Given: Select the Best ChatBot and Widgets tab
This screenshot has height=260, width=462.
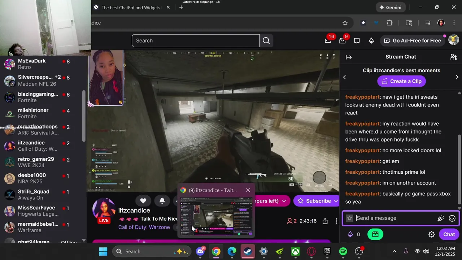Looking at the screenshot, I should click(131, 8).
